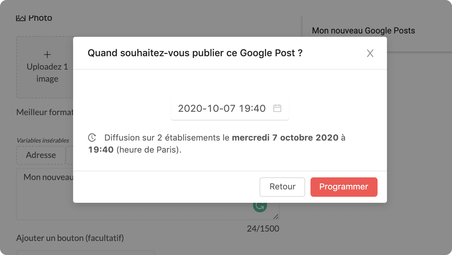Insert the Adresse variable
The width and height of the screenshot is (452, 255).
41,155
